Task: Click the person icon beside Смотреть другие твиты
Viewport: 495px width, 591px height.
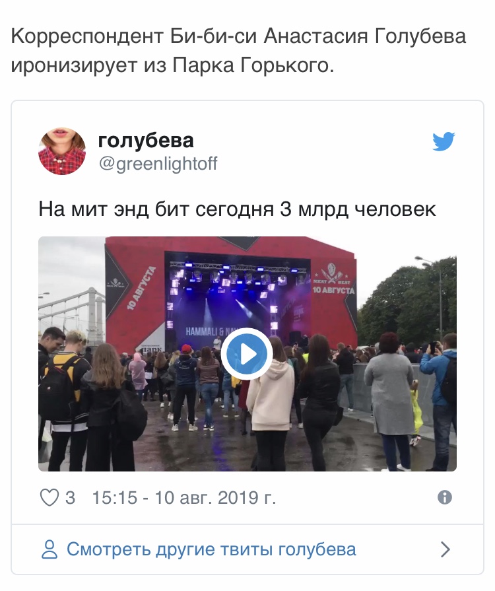Action: point(49,549)
